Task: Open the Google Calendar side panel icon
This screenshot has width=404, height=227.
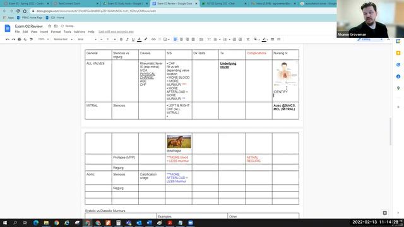Action: [398, 41]
